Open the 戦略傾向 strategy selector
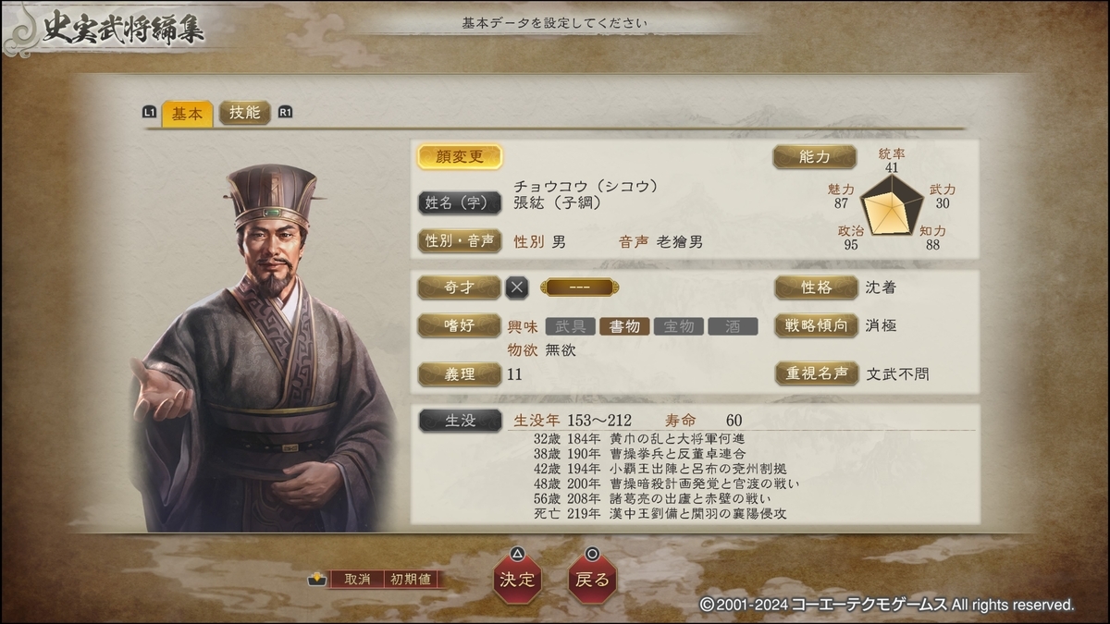Image resolution: width=1110 pixels, height=624 pixels. [x=817, y=325]
